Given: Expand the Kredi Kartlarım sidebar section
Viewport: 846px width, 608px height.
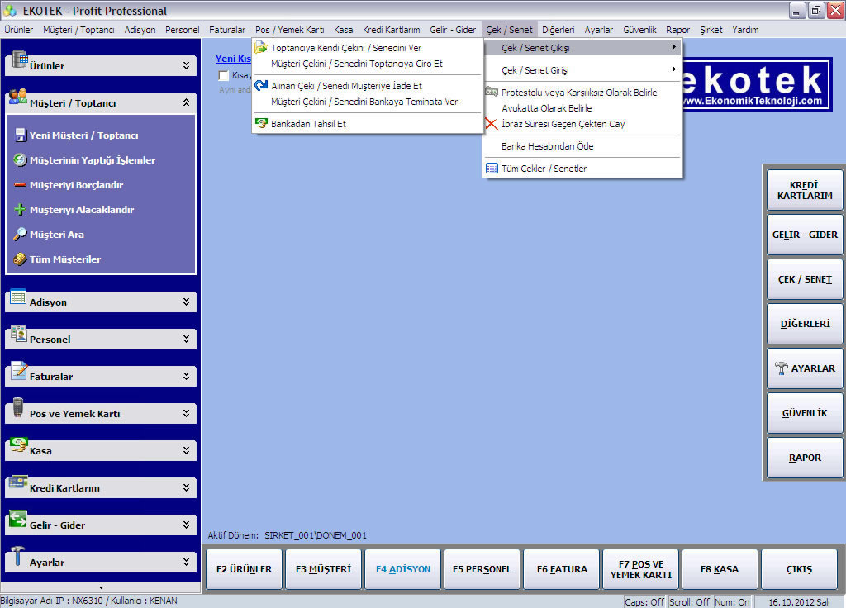Looking at the screenshot, I should tap(186, 487).
